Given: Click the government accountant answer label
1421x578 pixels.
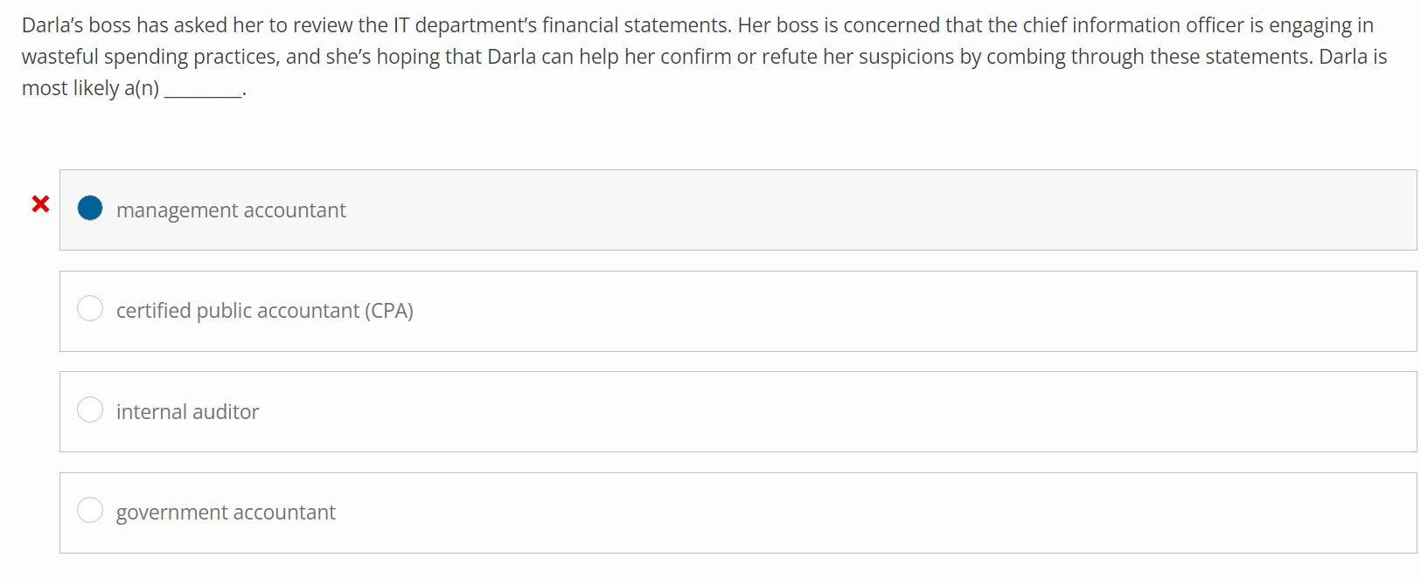Looking at the screenshot, I should [226, 513].
